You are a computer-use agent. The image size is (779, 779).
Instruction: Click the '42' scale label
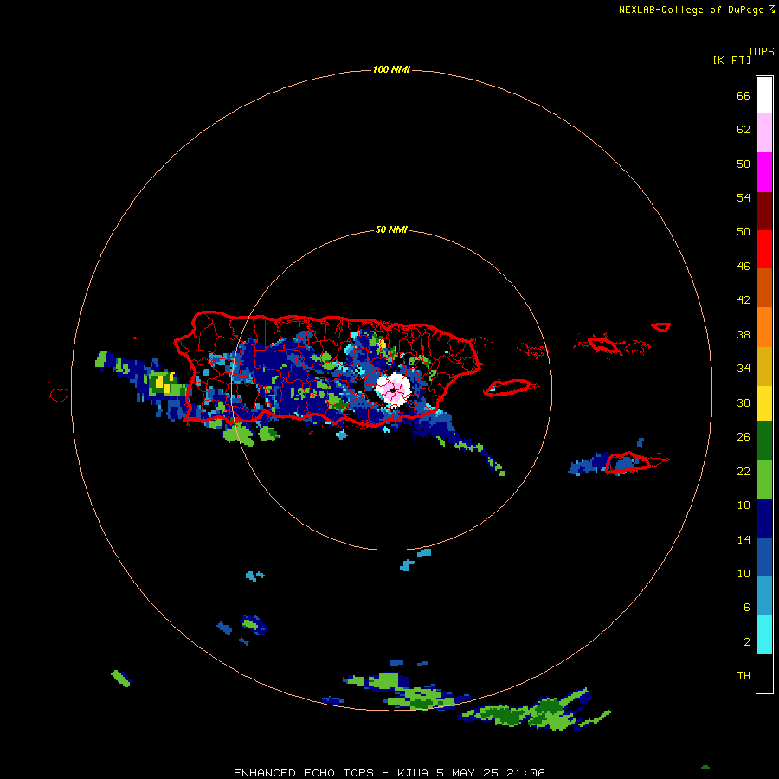point(744,300)
